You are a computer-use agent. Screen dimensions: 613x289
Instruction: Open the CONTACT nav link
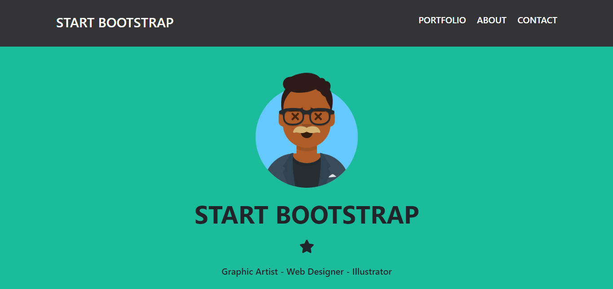click(x=537, y=20)
